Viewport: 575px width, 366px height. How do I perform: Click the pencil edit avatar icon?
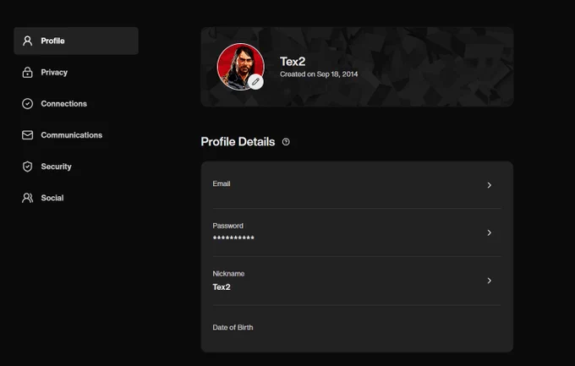point(255,81)
